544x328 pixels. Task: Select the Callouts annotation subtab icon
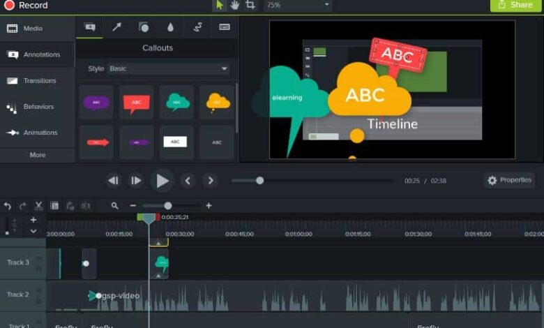click(90, 27)
